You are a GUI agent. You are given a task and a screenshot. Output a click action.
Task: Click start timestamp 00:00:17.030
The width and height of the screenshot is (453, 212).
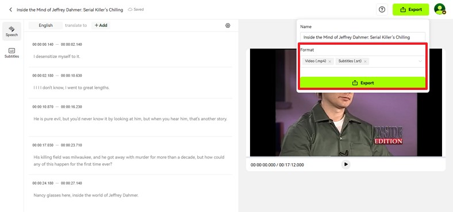point(43,145)
